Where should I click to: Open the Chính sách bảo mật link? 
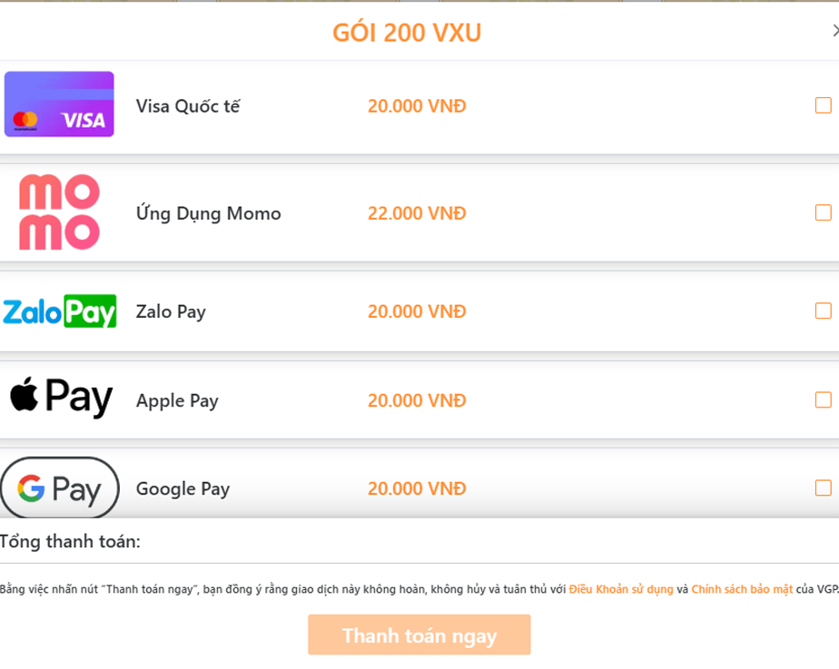742,589
